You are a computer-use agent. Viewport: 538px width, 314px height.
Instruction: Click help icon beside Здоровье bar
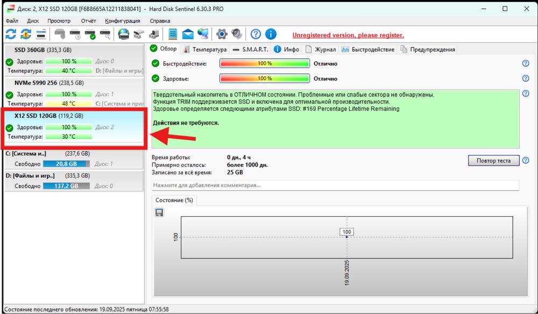click(x=526, y=78)
